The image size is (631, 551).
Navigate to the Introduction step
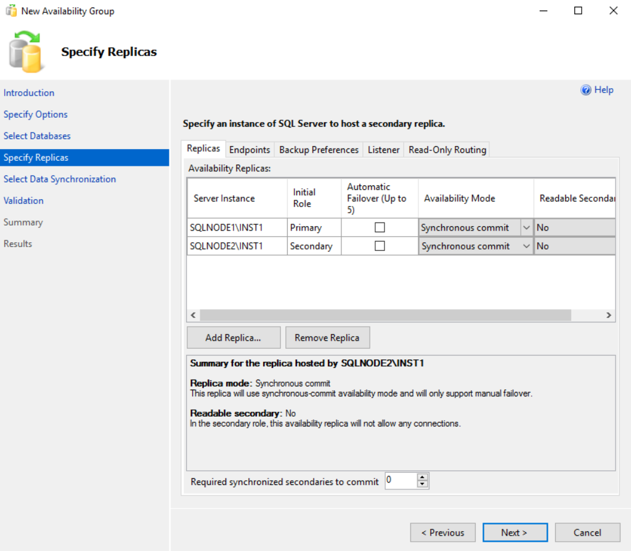pyautogui.click(x=29, y=92)
